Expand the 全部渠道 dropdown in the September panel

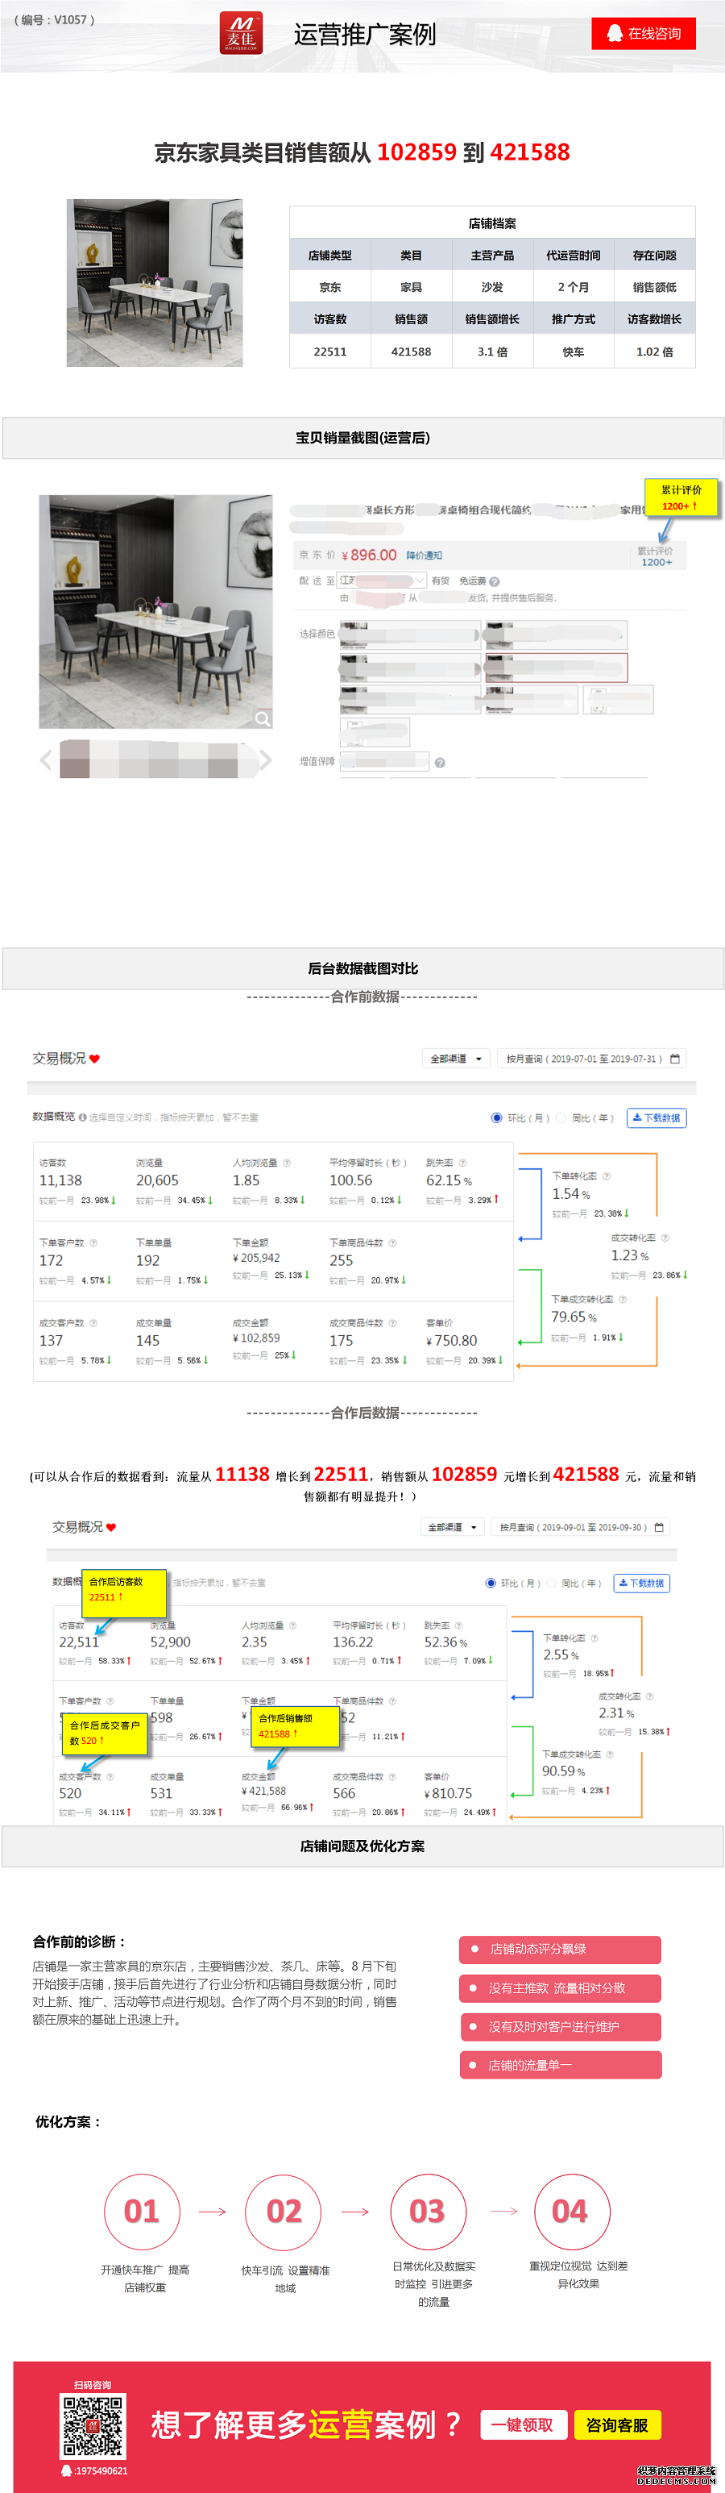[453, 1527]
